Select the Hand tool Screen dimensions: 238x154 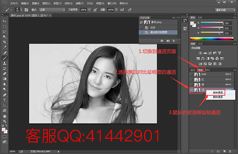pos(4,116)
